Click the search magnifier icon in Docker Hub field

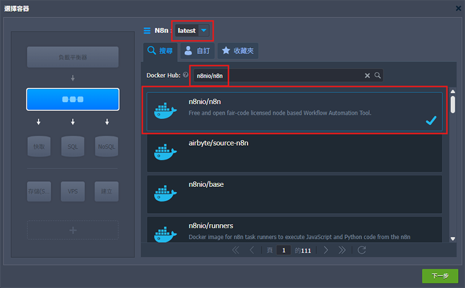(378, 75)
